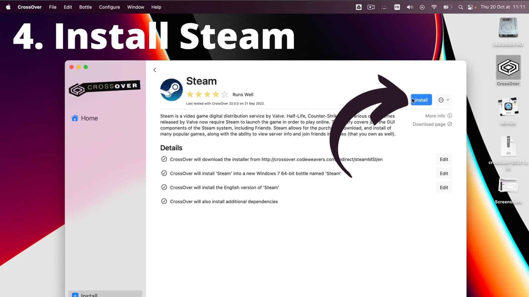Click the additional dependencies checkmark icon
Image resolution: width=529 pixels, height=297 pixels.
click(x=164, y=201)
